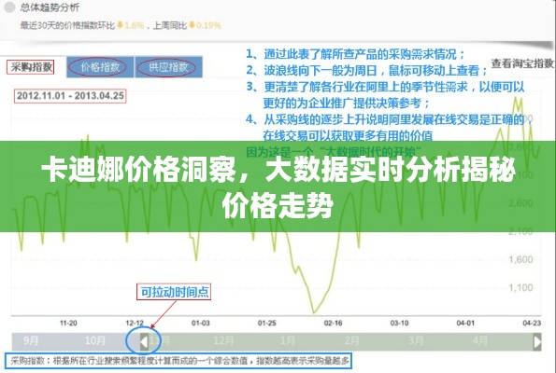Click the 采购指数 description footnote text
This screenshot has width=556, height=373.
tap(179, 361)
